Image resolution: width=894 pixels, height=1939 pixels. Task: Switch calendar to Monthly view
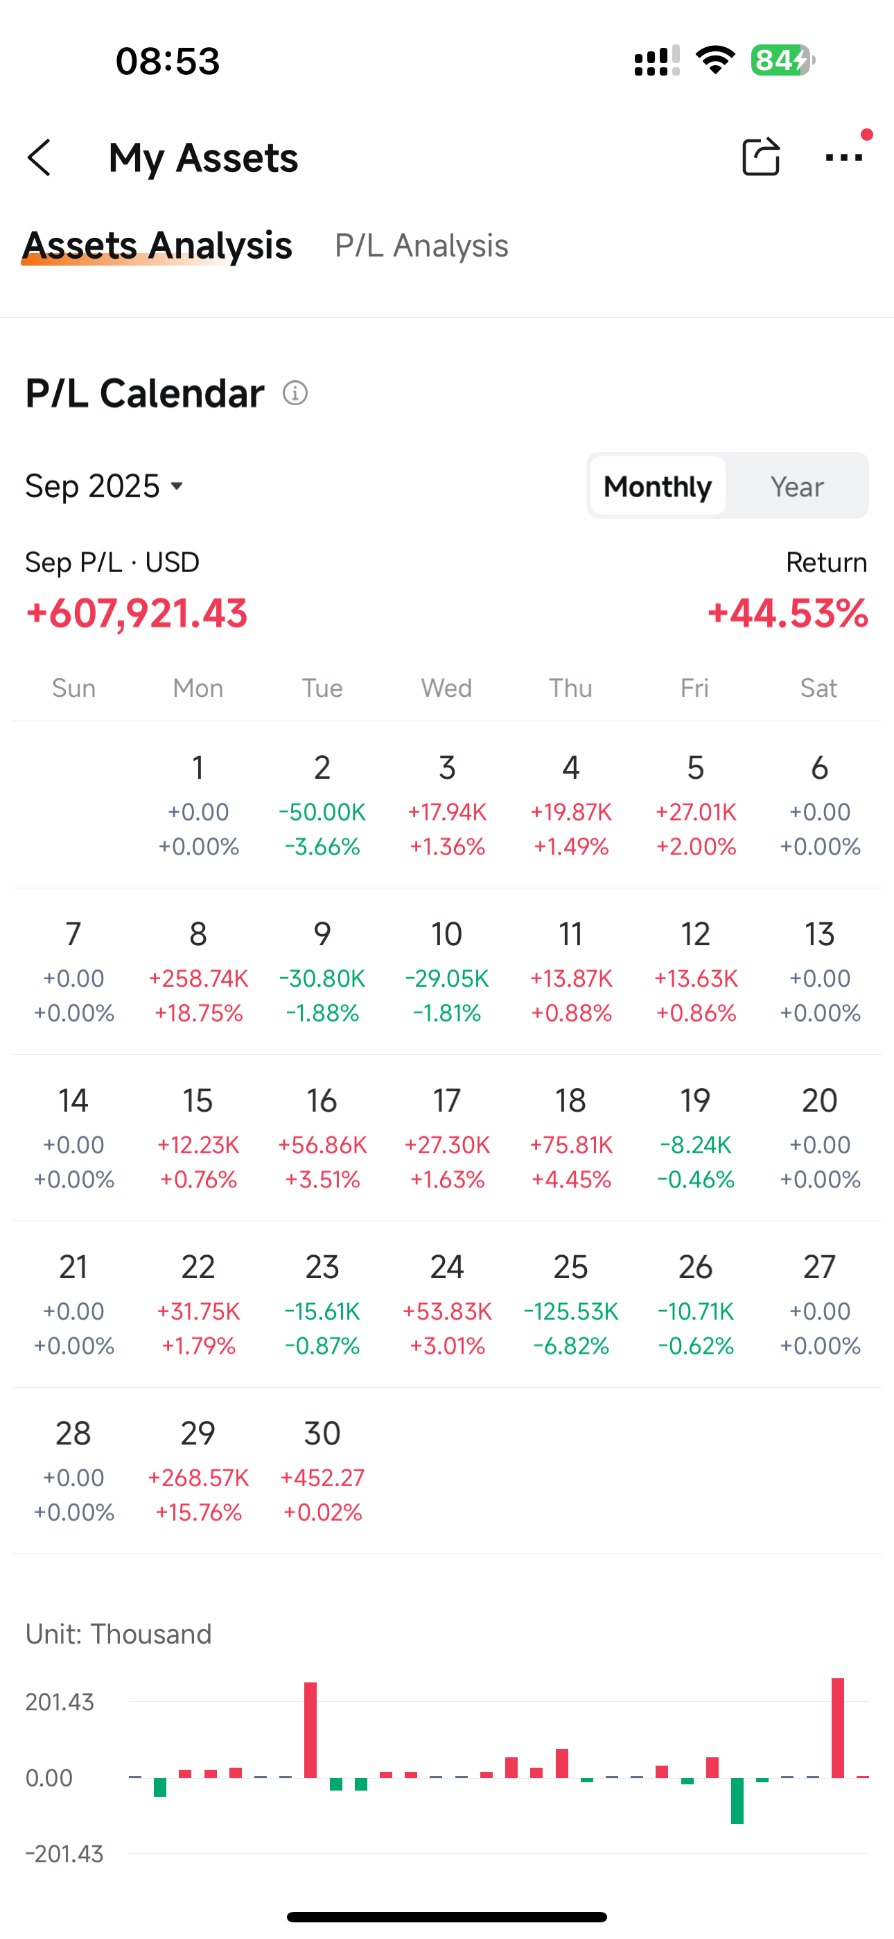coord(657,486)
